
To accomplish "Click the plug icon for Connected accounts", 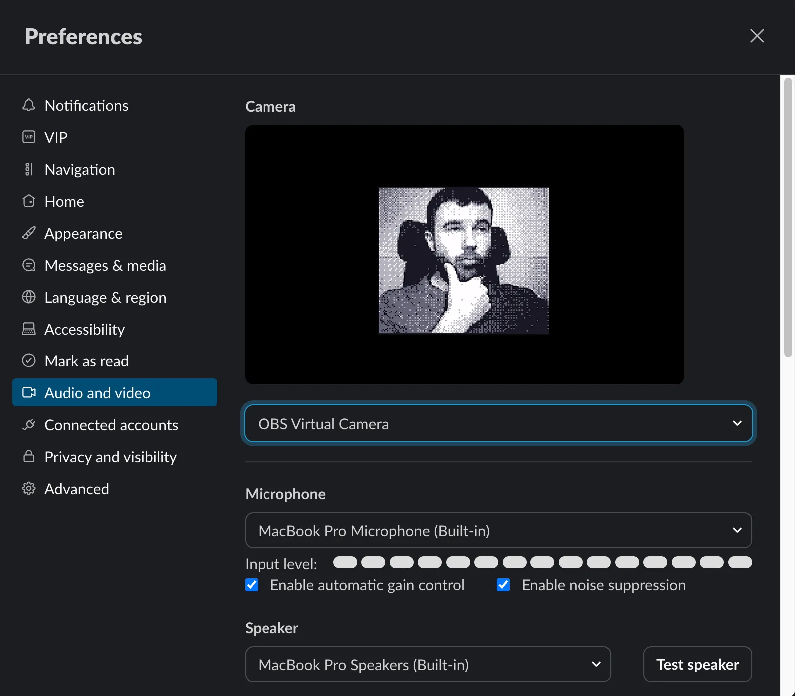I will tap(29, 425).
